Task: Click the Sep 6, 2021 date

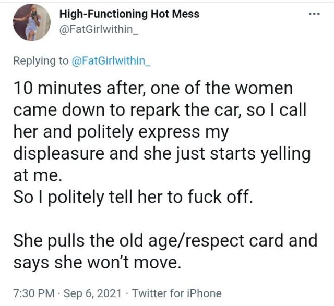Action: [x=94, y=293]
